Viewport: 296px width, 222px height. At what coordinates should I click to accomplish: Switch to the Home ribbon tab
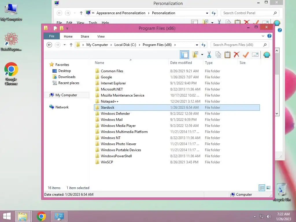[x=68, y=36]
